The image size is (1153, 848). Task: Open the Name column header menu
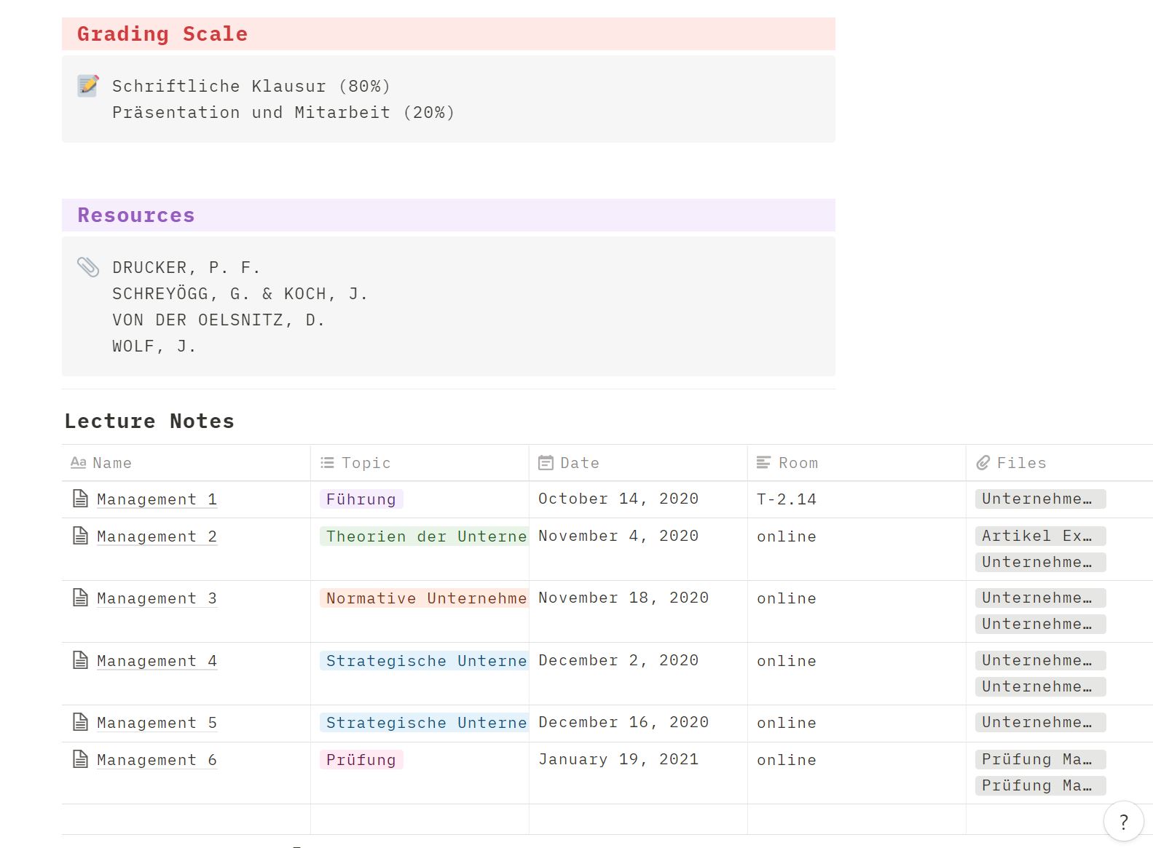click(x=112, y=463)
